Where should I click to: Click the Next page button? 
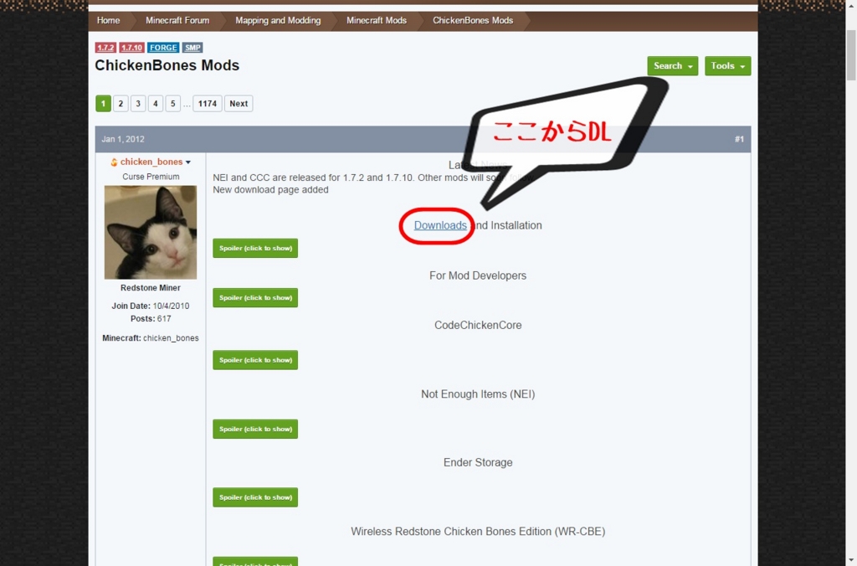point(239,103)
